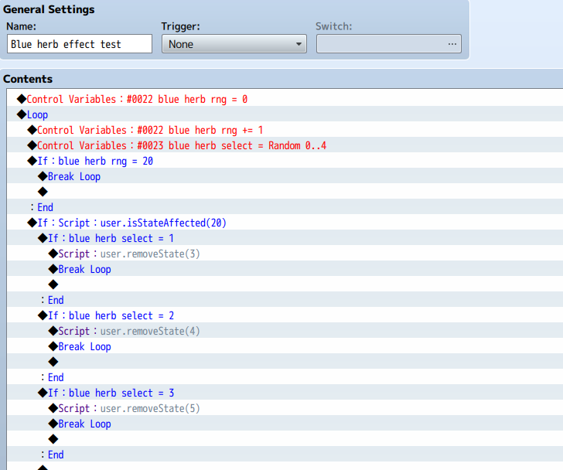Image resolution: width=563 pixels, height=470 pixels.
Task: Click the Switch ellipsis selector field
Action: 389,44
